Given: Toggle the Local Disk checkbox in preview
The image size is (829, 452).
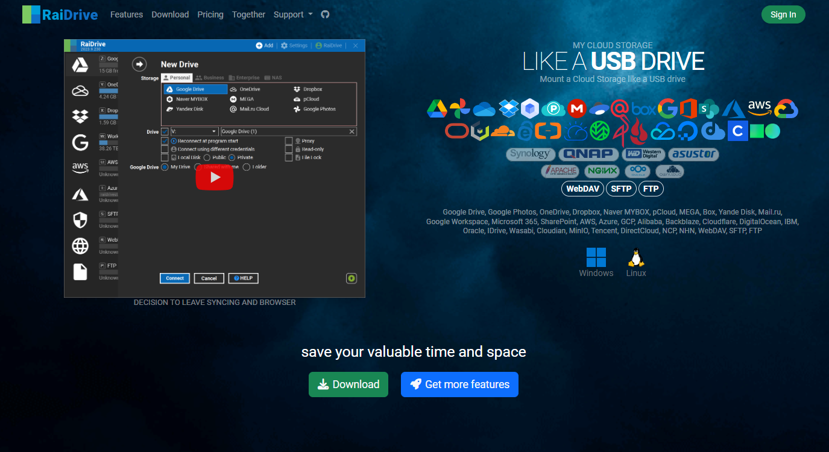Looking at the screenshot, I should [x=165, y=157].
